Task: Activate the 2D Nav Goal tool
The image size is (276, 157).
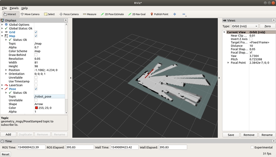Action: [x=137, y=14]
